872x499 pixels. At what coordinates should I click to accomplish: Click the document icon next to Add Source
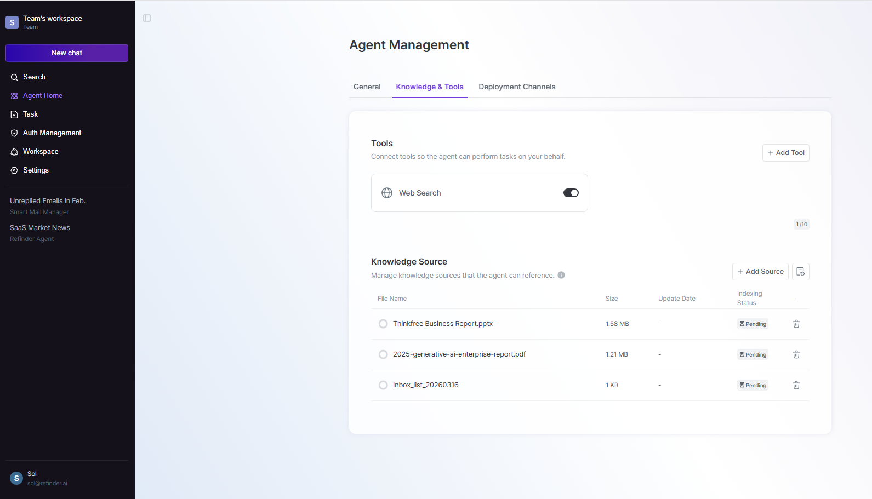(801, 272)
